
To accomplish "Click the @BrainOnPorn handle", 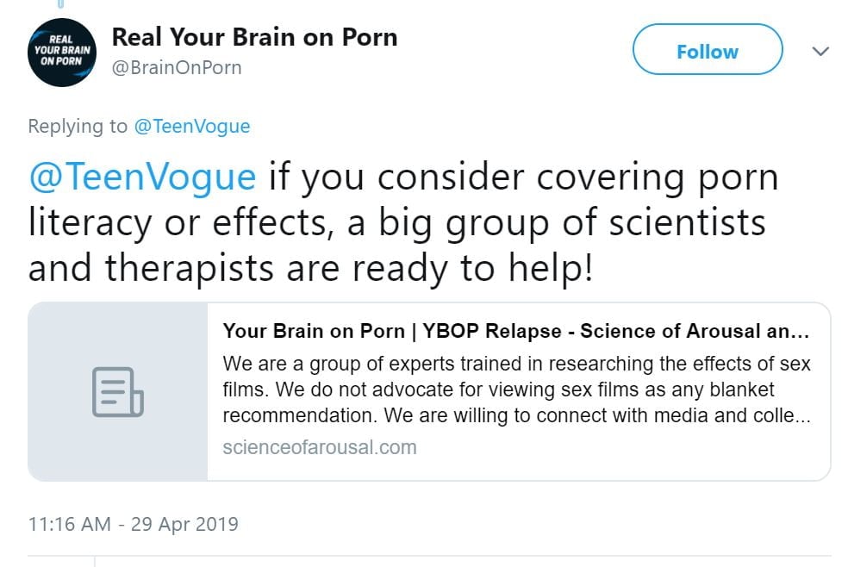I will 177,67.
